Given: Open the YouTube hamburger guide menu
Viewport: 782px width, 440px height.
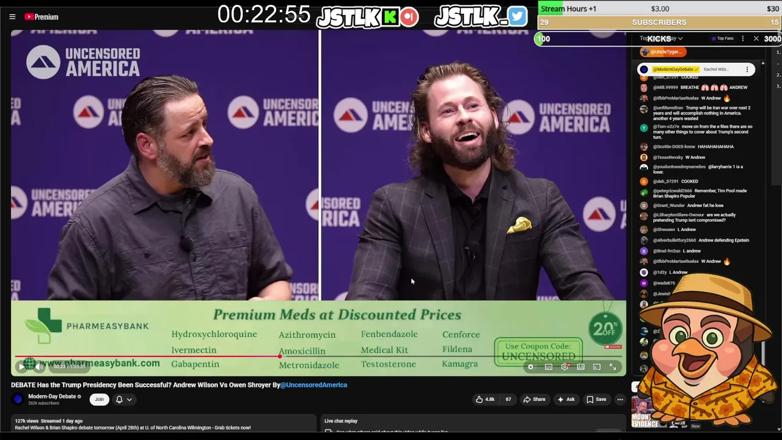Looking at the screenshot, I should [x=12, y=16].
